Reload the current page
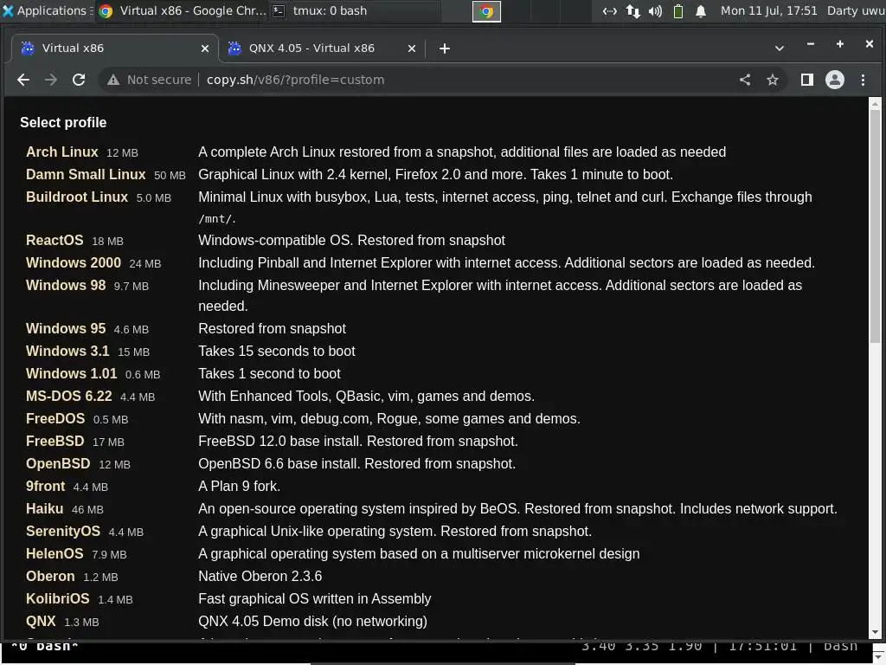Image resolution: width=886 pixels, height=665 pixels. point(79,80)
